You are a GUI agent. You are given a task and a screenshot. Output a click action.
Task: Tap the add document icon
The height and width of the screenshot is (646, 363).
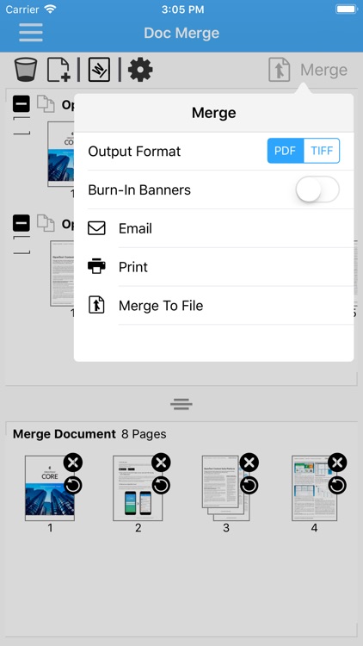pos(58,70)
